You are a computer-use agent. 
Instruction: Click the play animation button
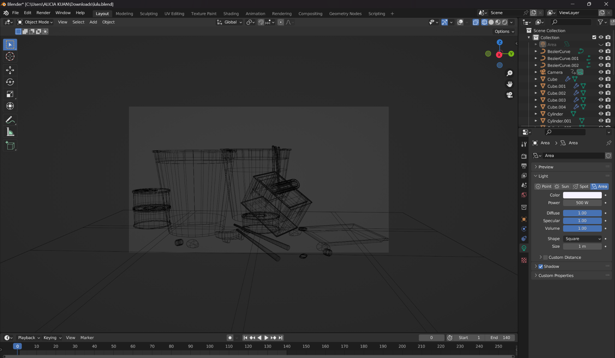(x=266, y=338)
